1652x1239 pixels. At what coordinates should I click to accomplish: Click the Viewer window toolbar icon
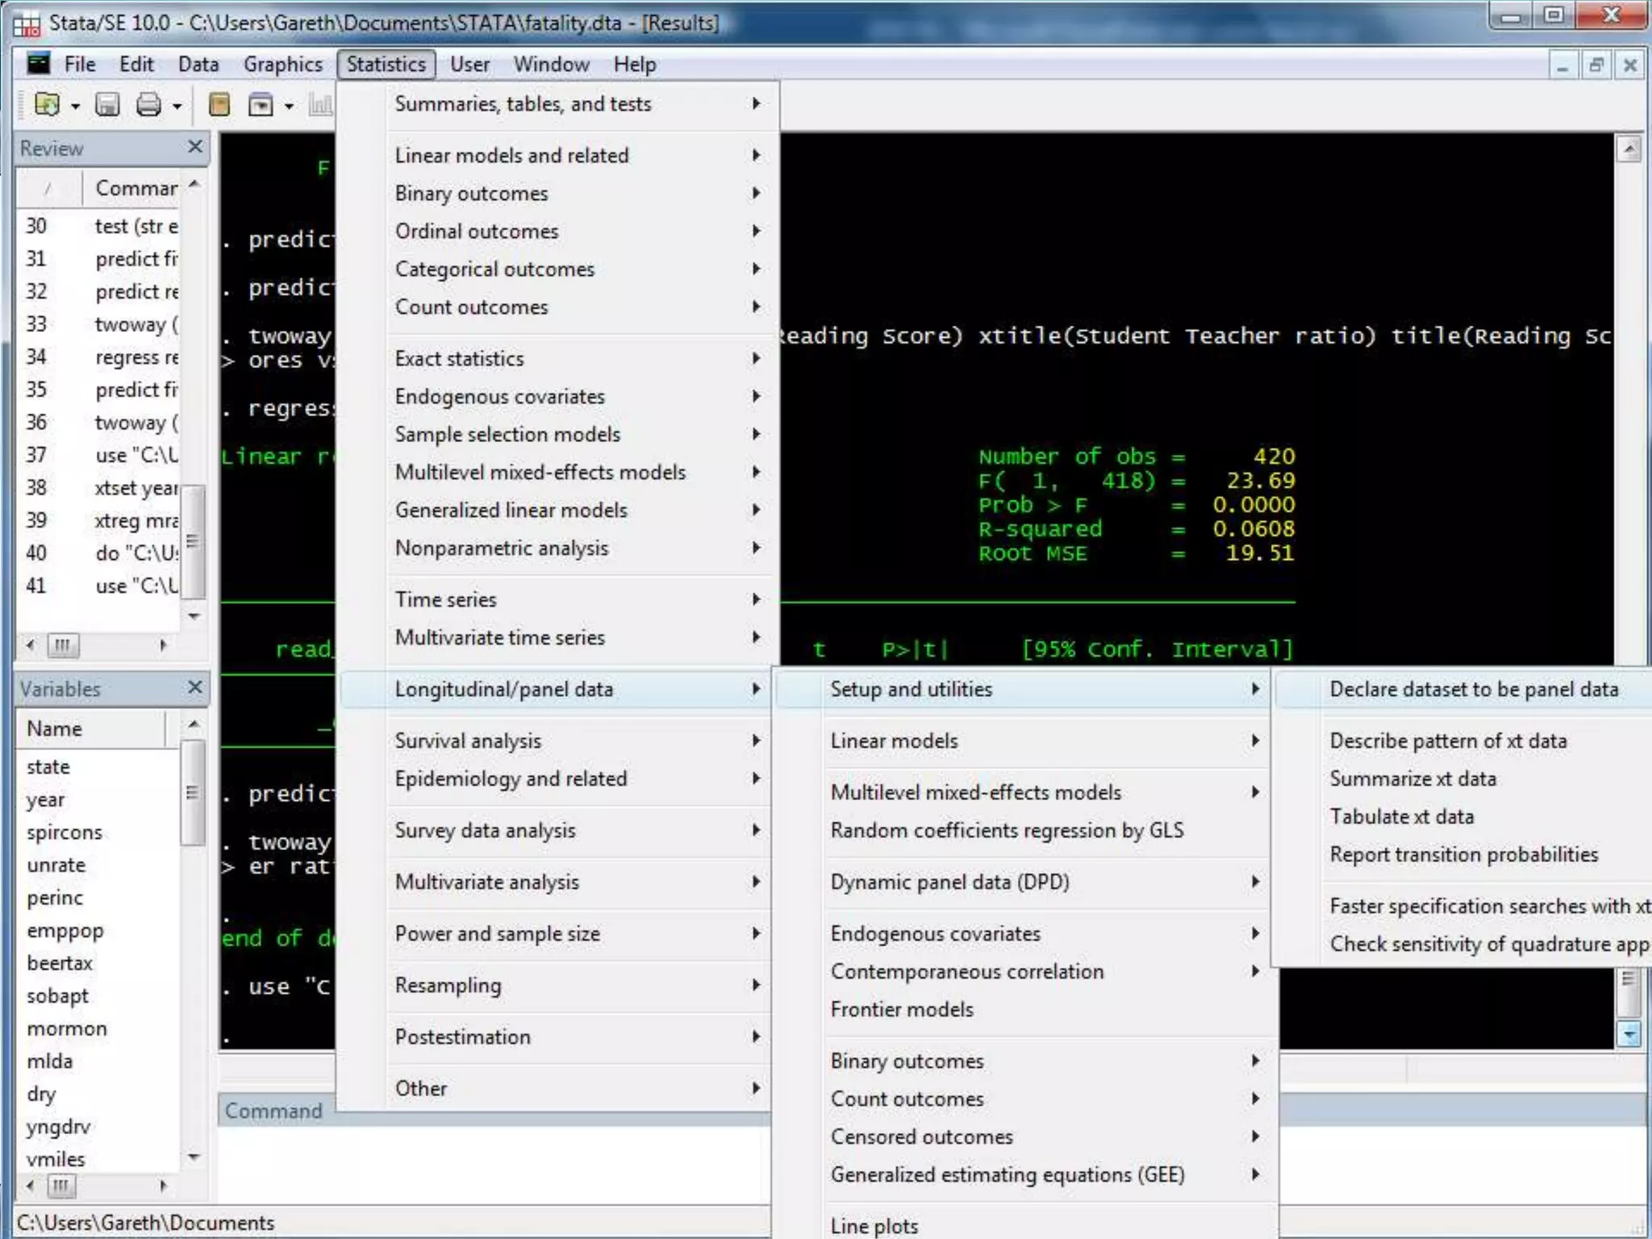(x=261, y=105)
